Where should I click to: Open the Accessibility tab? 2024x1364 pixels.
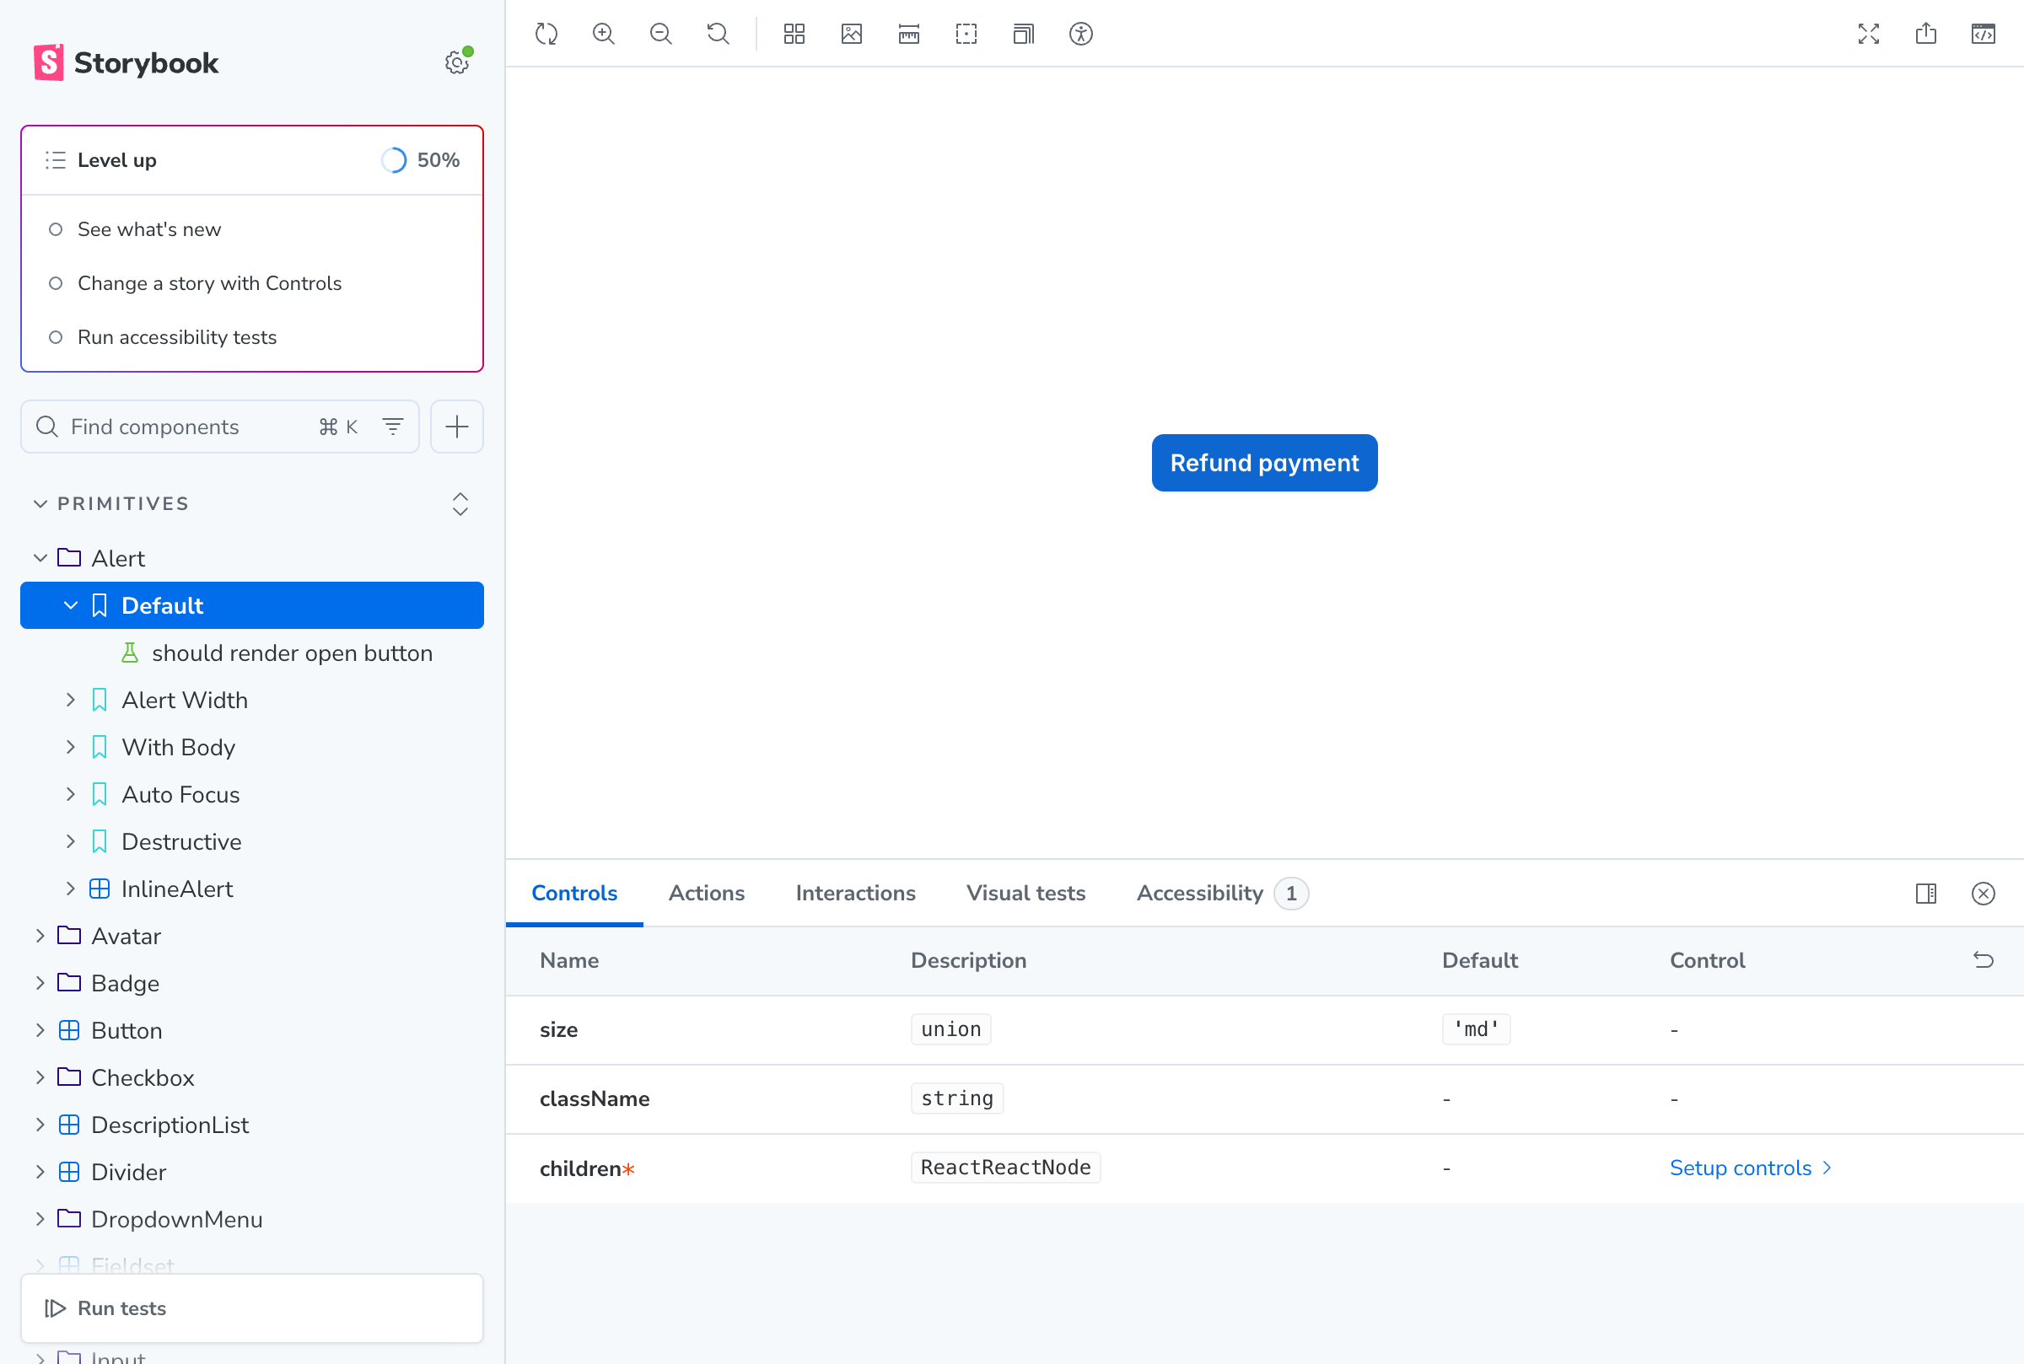click(x=1199, y=894)
